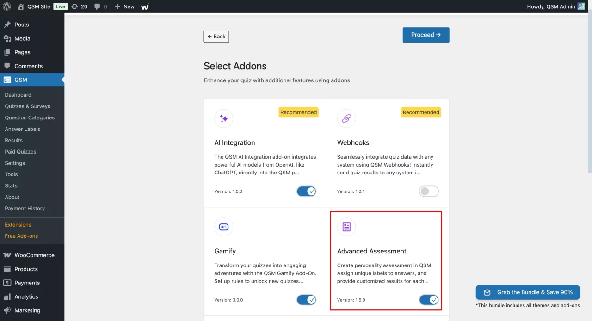The height and width of the screenshot is (321, 592).
Task: Select the Gamify game controller icon
Action: [x=223, y=227]
